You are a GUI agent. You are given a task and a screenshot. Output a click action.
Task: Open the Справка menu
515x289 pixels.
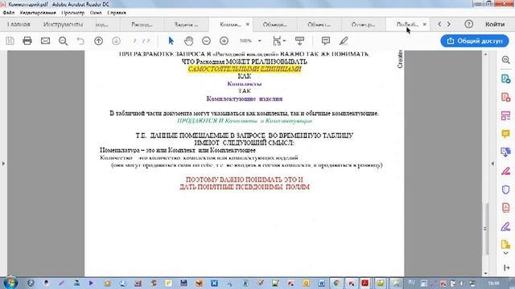pyautogui.click(x=117, y=13)
